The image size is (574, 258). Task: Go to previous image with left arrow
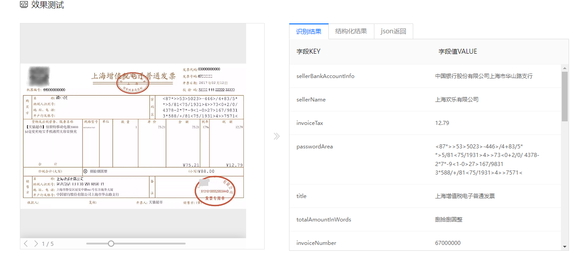26,244
